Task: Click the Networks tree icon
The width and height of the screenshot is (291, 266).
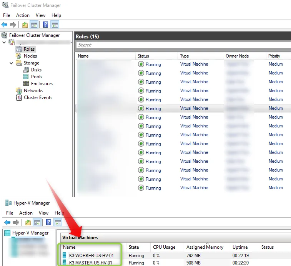Action: click(x=19, y=91)
